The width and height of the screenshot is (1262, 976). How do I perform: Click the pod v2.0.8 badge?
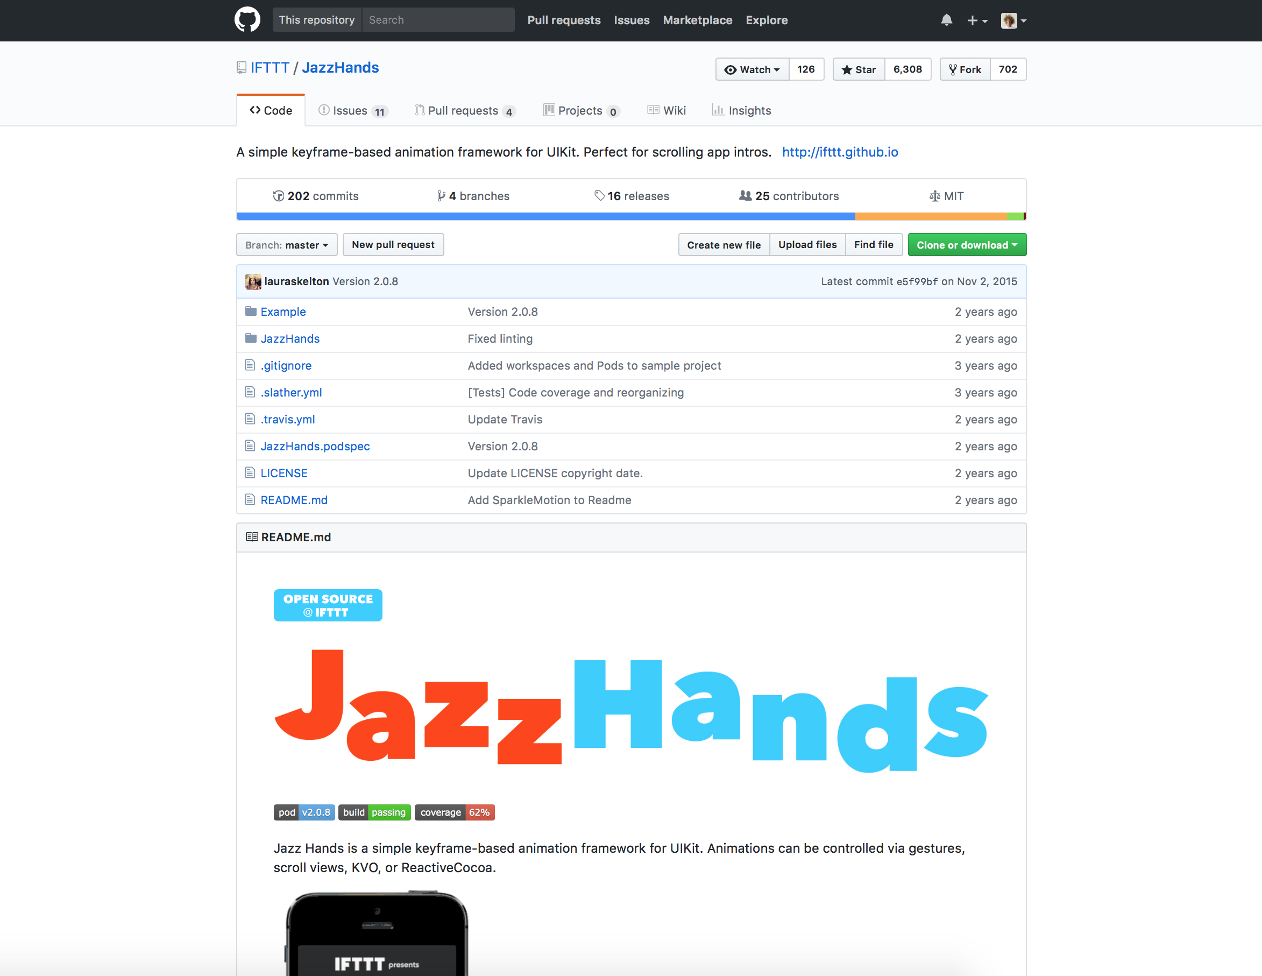pos(304,812)
